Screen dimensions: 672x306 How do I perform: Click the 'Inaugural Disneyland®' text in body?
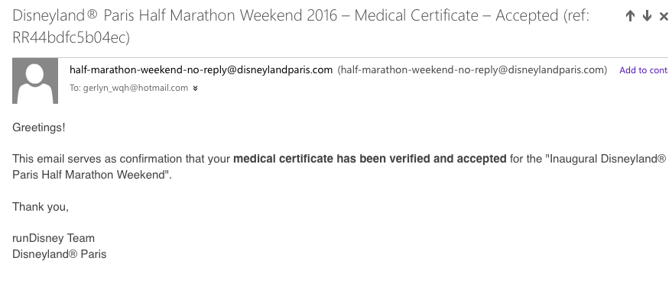pyautogui.click(x=608, y=159)
